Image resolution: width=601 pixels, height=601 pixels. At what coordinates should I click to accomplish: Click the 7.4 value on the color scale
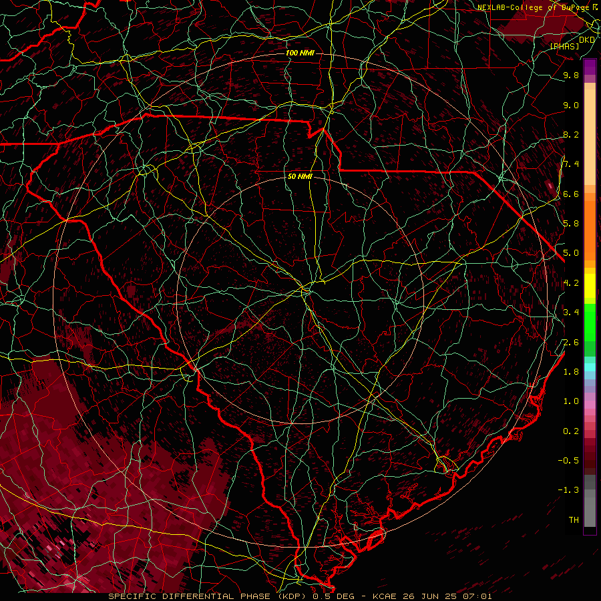(571, 164)
